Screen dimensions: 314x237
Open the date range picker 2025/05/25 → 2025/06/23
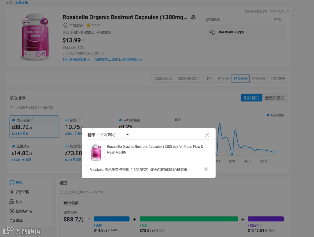pyautogui.click(x=177, y=79)
